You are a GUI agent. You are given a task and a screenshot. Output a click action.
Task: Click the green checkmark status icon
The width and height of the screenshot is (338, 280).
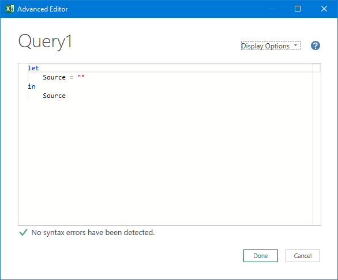tap(23, 232)
